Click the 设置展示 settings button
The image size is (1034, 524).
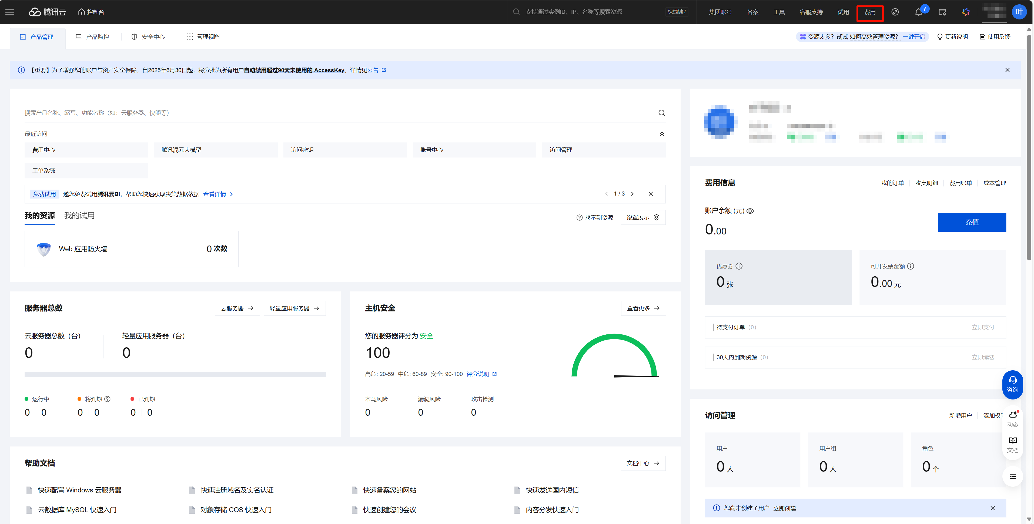(643, 217)
